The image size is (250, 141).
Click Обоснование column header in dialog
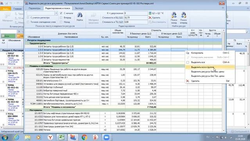(34, 37)
